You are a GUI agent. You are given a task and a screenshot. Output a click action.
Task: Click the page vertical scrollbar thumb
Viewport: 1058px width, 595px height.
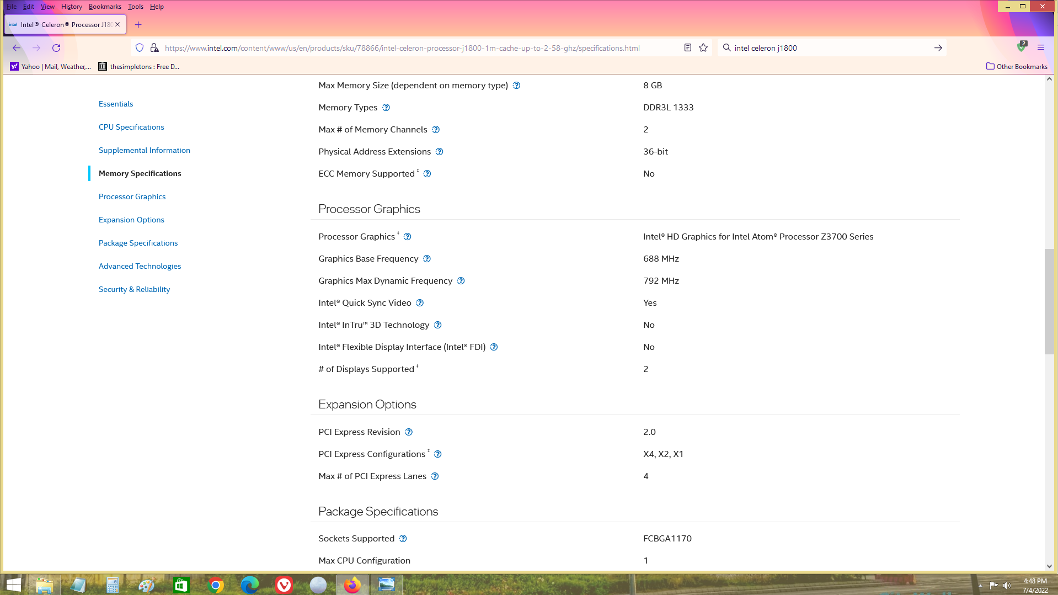click(x=1049, y=302)
